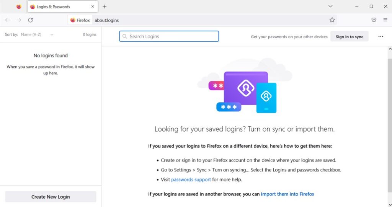Image resolution: width=392 pixels, height=207 pixels.
Task: Close the Logins & Passwords tab
Action: click(x=93, y=7)
